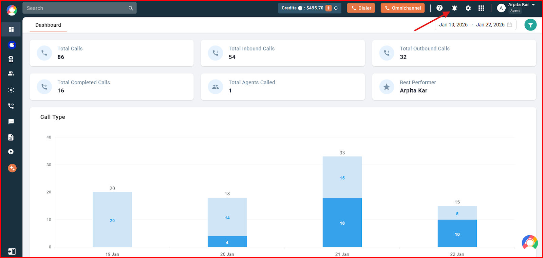Click the Agent role label under username
This screenshot has height=258, width=543.
[515, 11]
